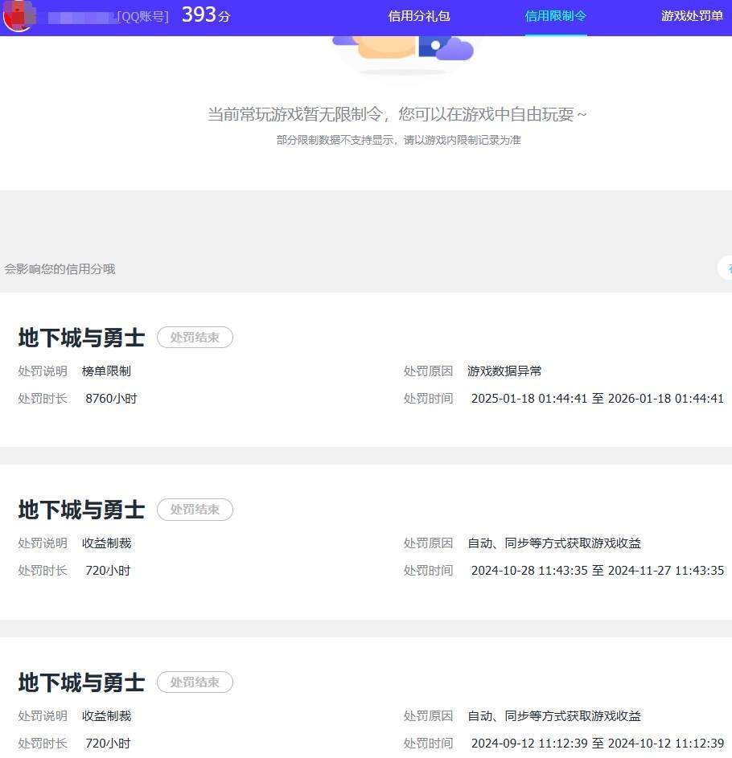The width and height of the screenshot is (732, 758).
Task: Open the 信用分礼包 tab
Action: point(419,16)
